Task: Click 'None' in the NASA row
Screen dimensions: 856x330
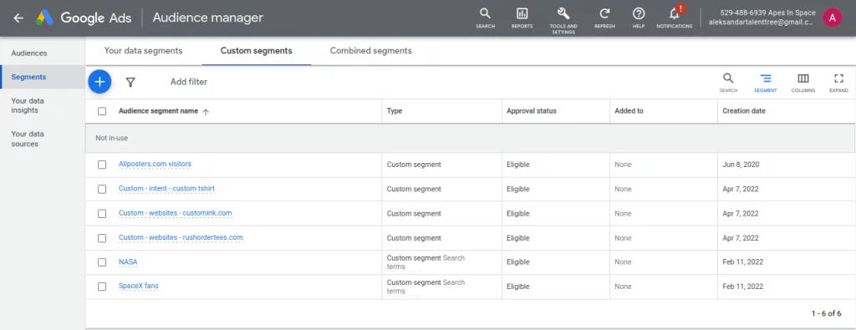Action: point(623,262)
